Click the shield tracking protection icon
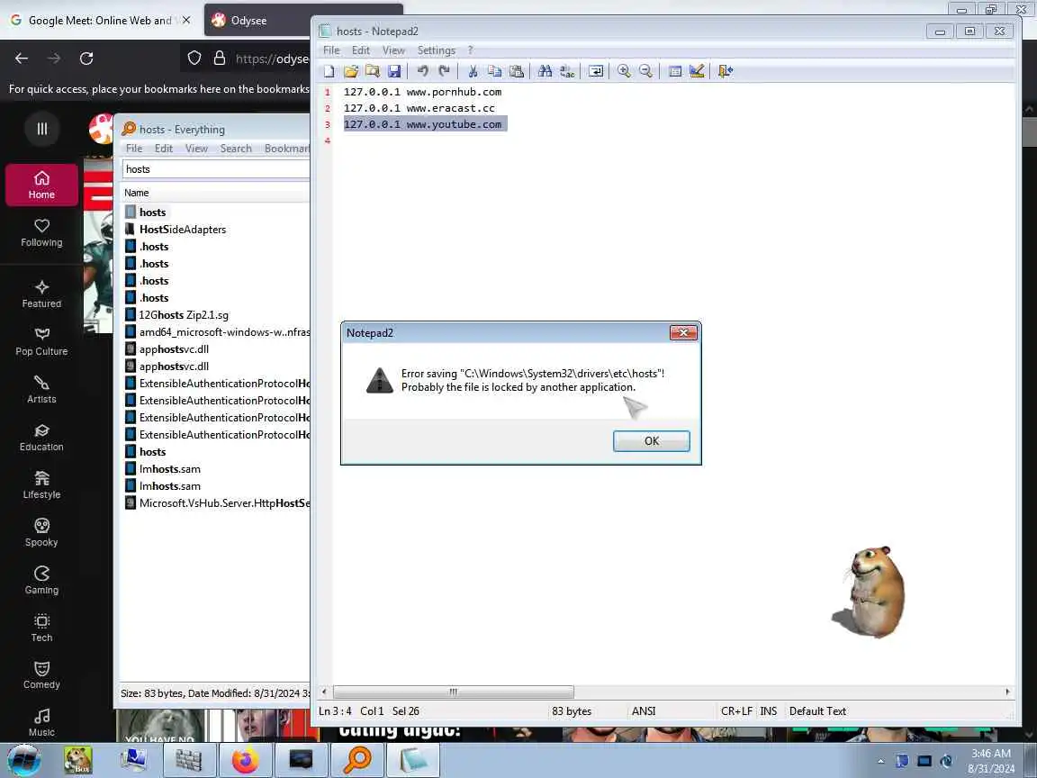 [x=194, y=59]
